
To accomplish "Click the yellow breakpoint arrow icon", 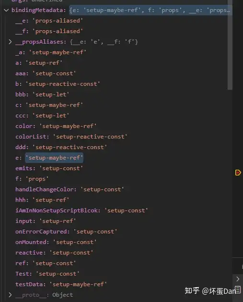I will pos(238,173).
